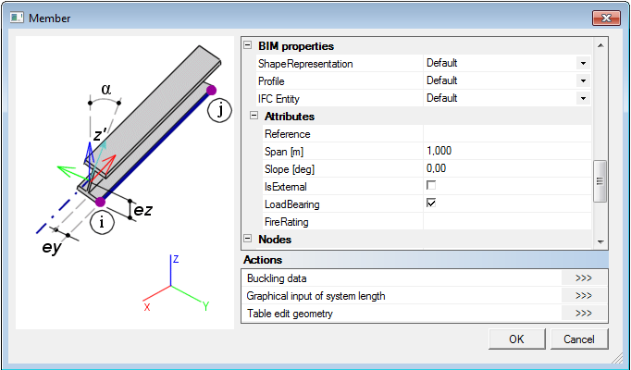Screen dimensions: 631x370
Task: Open the Profile dropdown arrow
Action: tap(583, 81)
